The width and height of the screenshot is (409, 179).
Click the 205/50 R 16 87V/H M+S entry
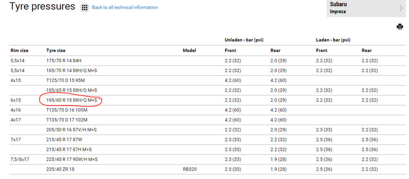click(x=72, y=130)
